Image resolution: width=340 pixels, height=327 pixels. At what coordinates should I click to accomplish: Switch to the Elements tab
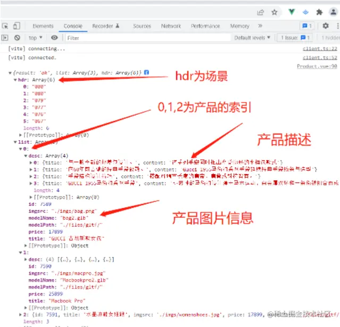coord(43,26)
